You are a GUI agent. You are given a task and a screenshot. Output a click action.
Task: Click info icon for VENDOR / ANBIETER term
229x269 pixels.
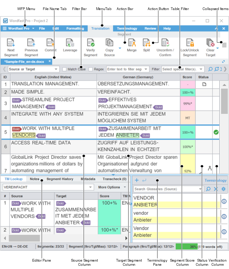point(224,201)
